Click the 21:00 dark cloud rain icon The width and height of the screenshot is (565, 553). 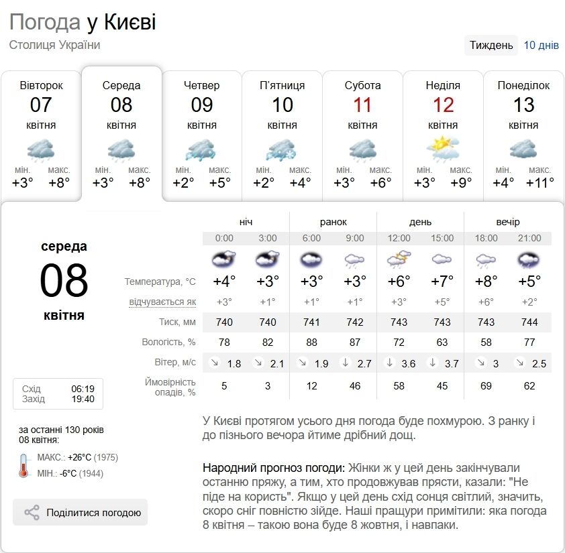click(x=529, y=259)
